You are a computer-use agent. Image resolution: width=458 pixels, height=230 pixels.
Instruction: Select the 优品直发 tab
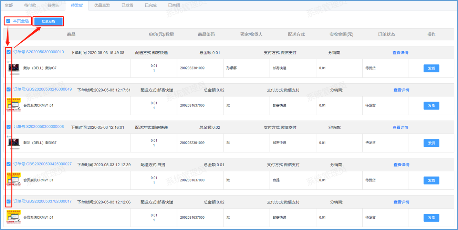click(102, 5)
